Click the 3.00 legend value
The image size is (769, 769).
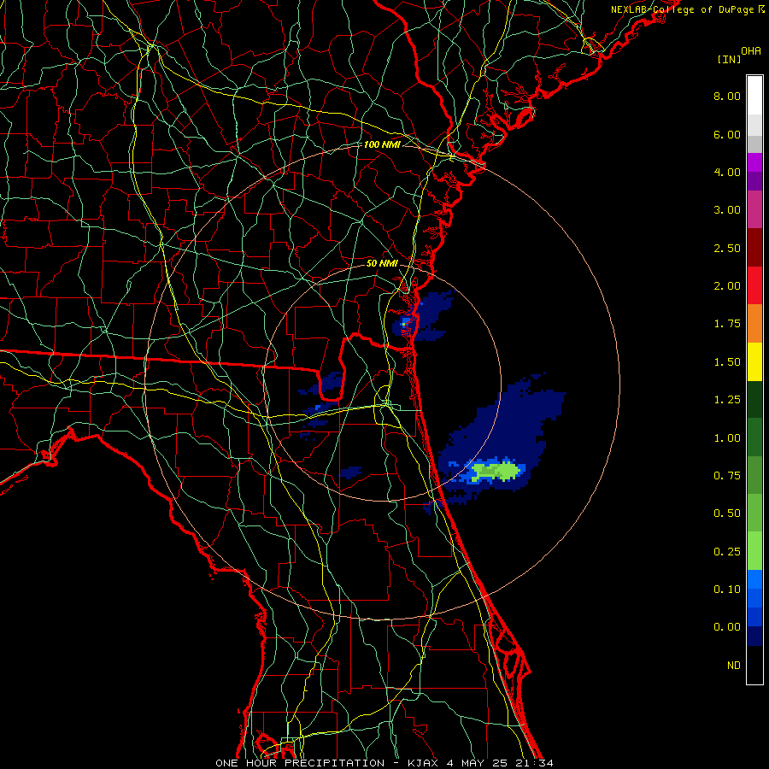pyautogui.click(x=727, y=210)
